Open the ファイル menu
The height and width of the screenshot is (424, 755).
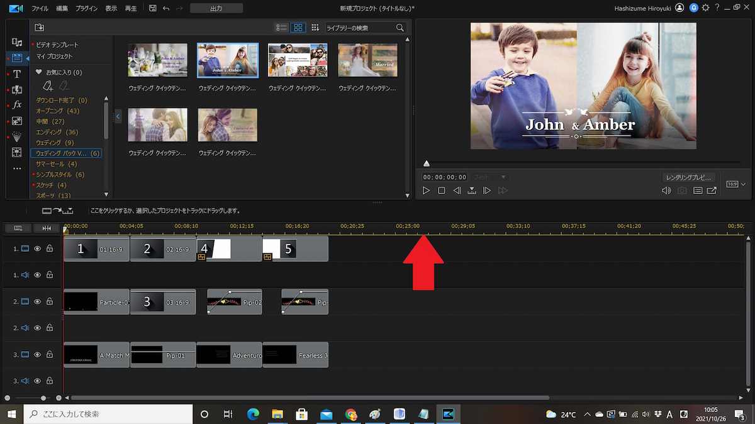coord(40,8)
